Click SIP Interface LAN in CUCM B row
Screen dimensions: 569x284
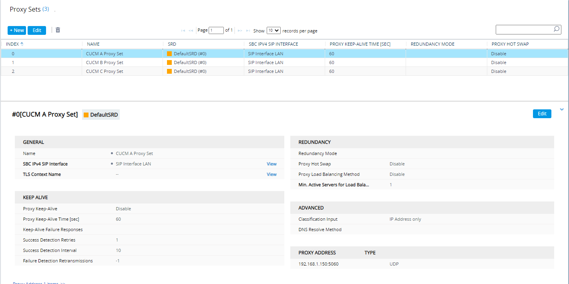(x=265, y=62)
